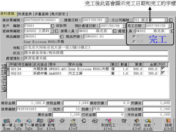Image resolution: width=176 pixels, height=132 pixels.
Task: Click the cell 系統中毒
Action: click(41, 73)
